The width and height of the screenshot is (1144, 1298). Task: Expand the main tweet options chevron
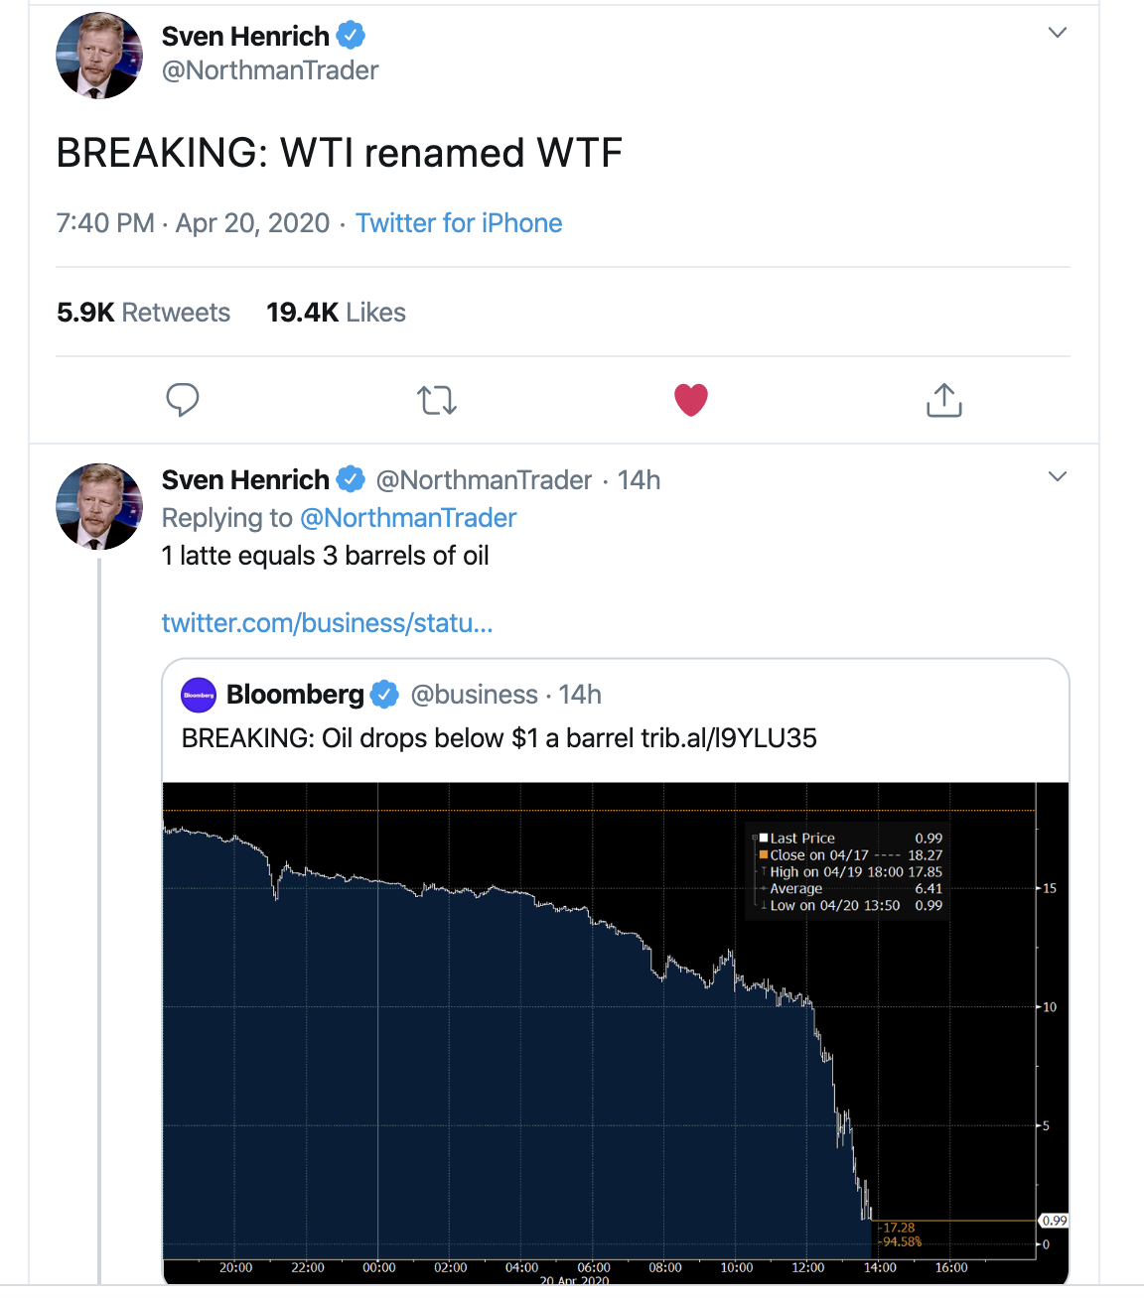tap(1058, 33)
